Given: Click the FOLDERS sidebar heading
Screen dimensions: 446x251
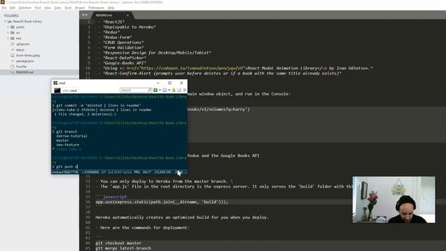Looking at the screenshot, I should tap(11, 15).
